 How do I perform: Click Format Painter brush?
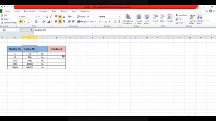click(x=2, y=23)
